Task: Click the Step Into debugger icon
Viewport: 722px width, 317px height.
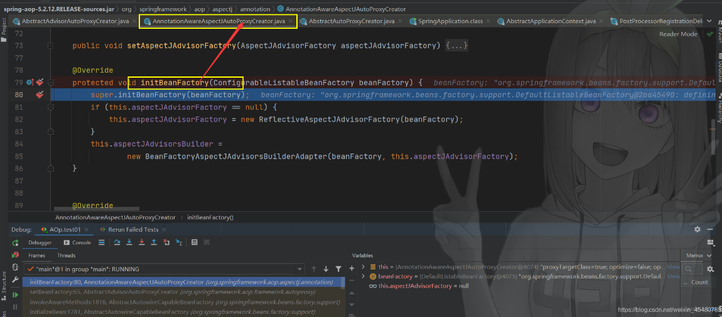Action: pyautogui.click(x=129, y=242)
